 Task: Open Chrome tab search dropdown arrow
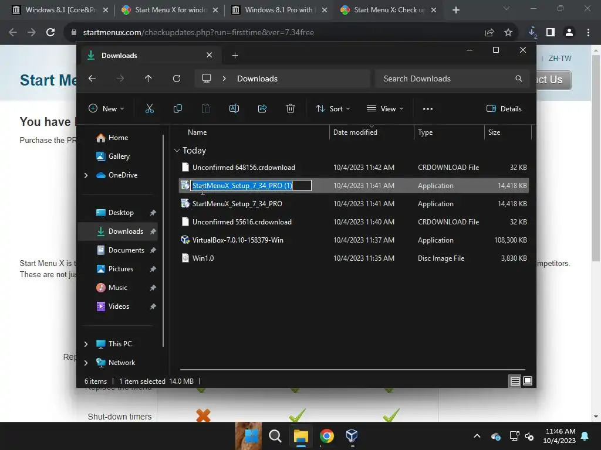pyautogui.click(x=507, y=8)
